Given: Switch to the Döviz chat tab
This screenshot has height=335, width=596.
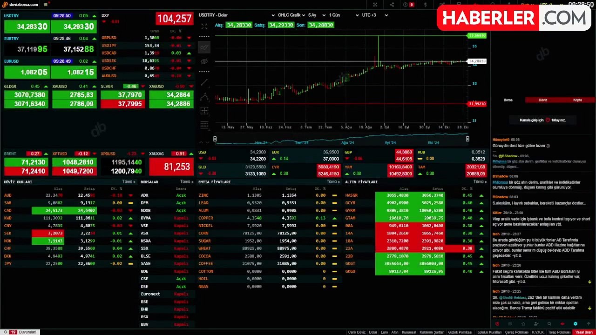Looking at the screenshot, I should tap(543, 100).
